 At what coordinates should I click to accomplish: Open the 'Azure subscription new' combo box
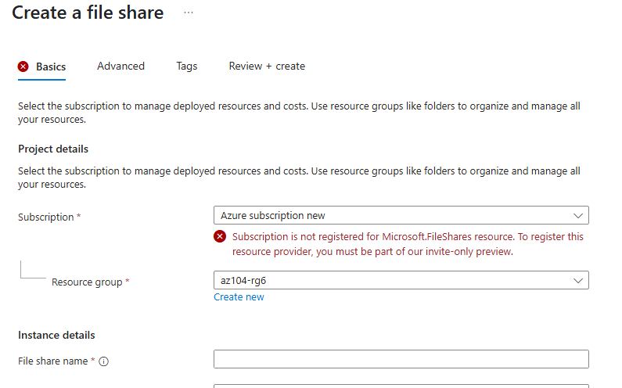(x=391, y=215)
